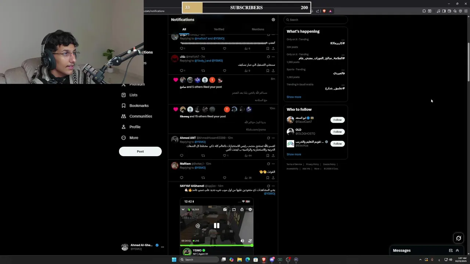The height and width of the screenshot is (264, 470).
Task: Select the All notifications tab
Action: [184, 29]
